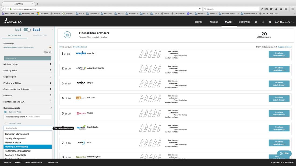Click the Bill.com logo
The image size is (296, 166).
[81, 98]
